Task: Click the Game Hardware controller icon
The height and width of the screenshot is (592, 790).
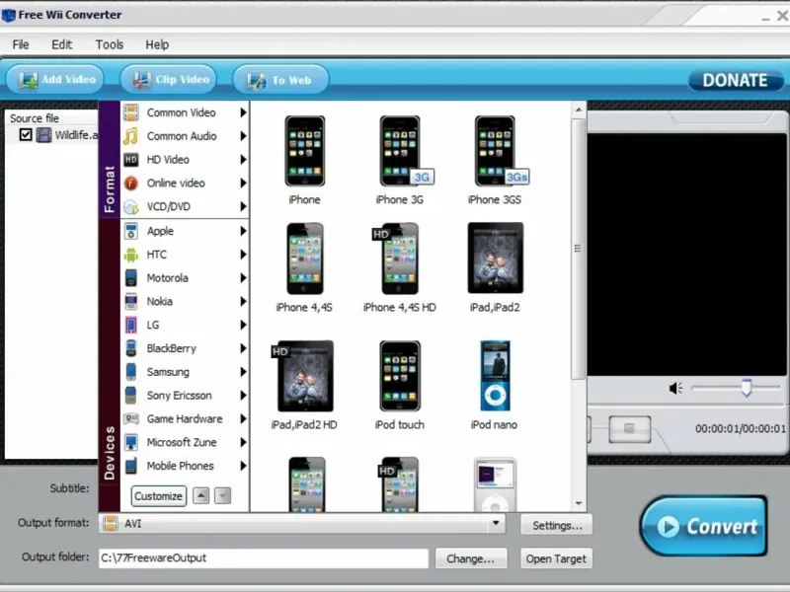Action: coord(131,418)
